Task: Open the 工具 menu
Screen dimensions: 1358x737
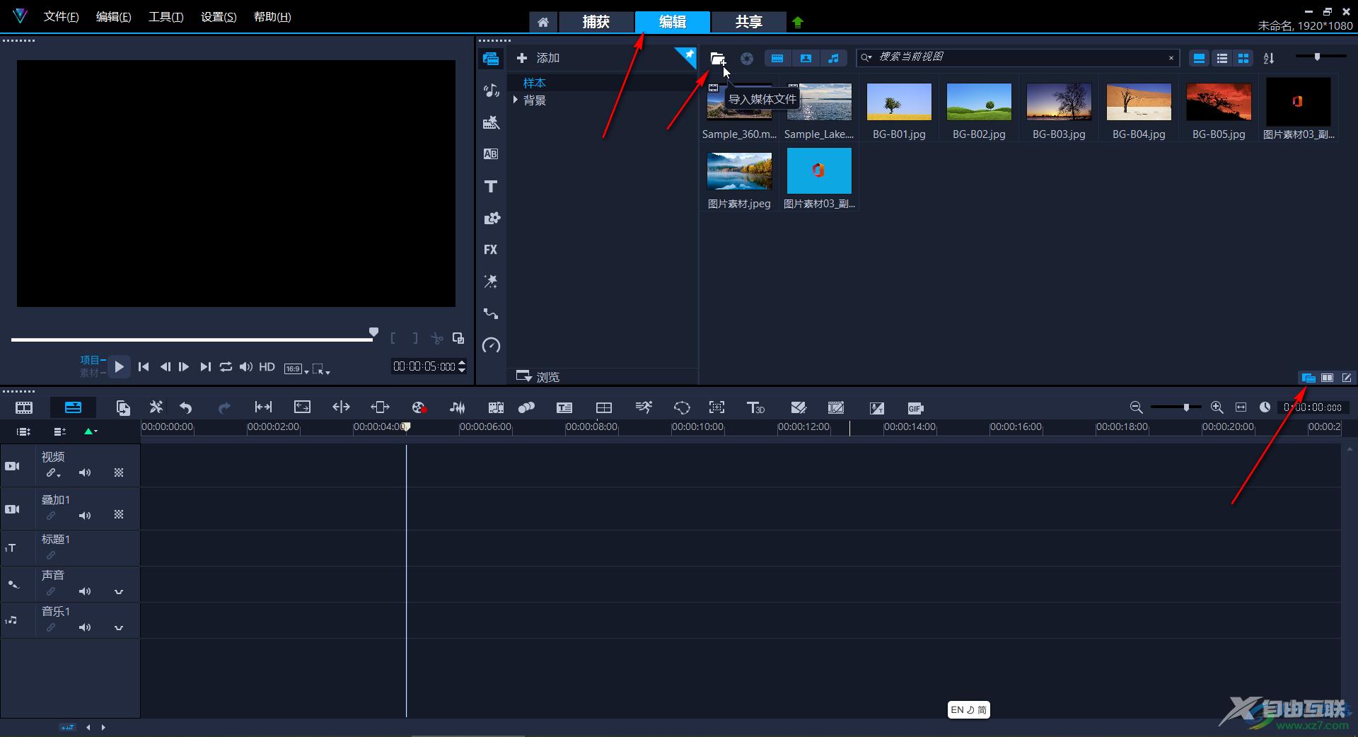Action: tap(166, 17)
